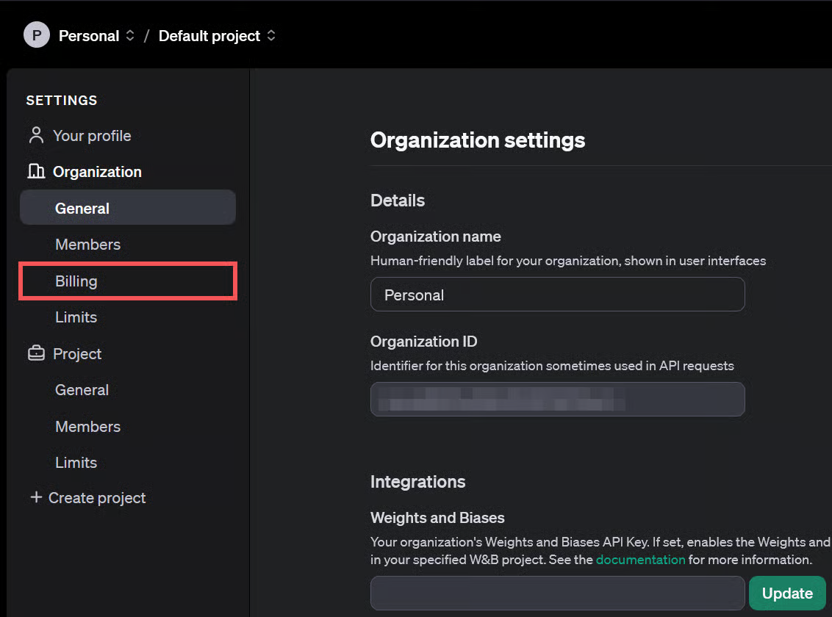Click the Organization building icon

point(35,172)
